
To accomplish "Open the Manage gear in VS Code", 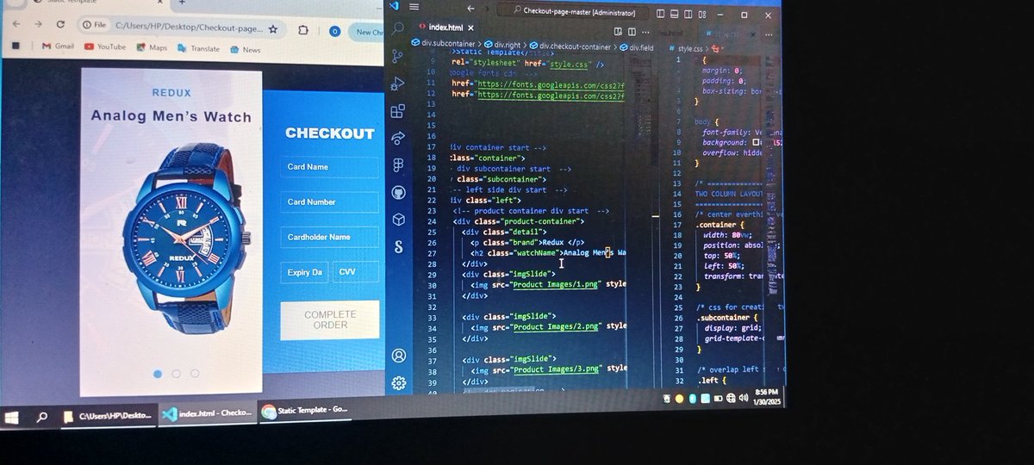I will coord(398,382).
